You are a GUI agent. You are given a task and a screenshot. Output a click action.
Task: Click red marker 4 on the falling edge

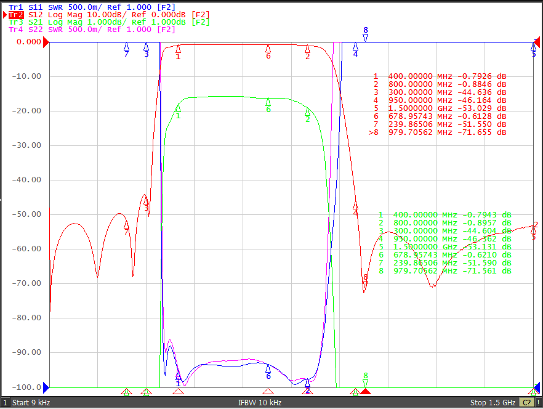click(355, 206)
